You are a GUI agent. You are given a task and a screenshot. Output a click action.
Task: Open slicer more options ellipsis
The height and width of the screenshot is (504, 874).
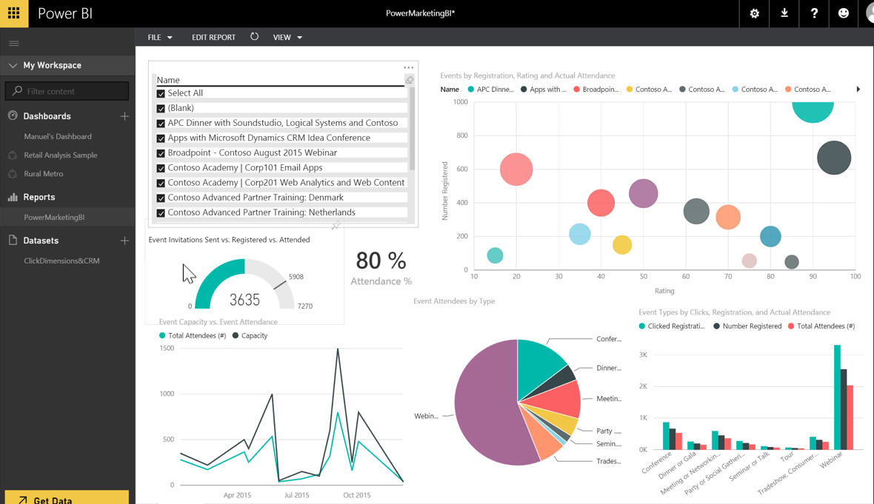coord(409,67)
